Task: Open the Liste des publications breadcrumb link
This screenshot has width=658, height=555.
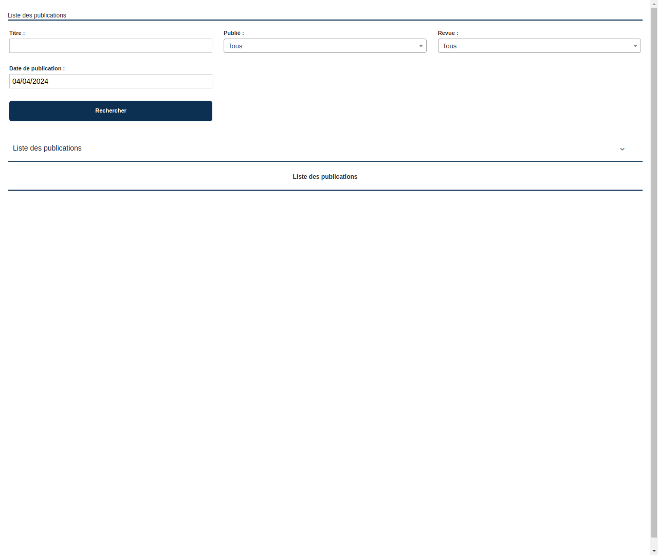Action: click(36, 15)
